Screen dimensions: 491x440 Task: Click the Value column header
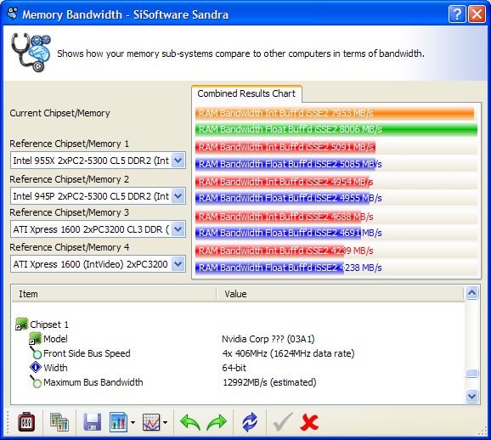tap(340, 294)
